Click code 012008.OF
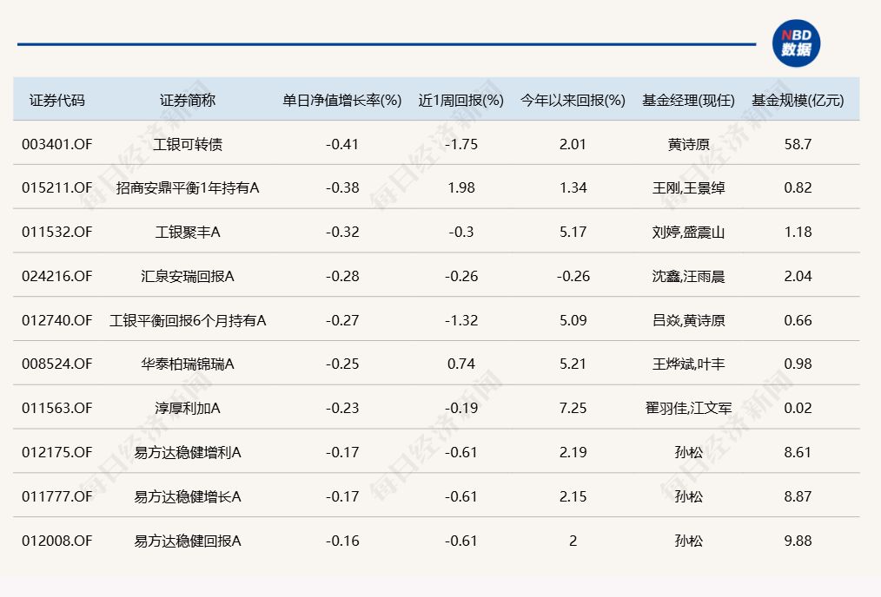Image resolution: width=881 pixels, height=597 pixels. coord(56,541)
